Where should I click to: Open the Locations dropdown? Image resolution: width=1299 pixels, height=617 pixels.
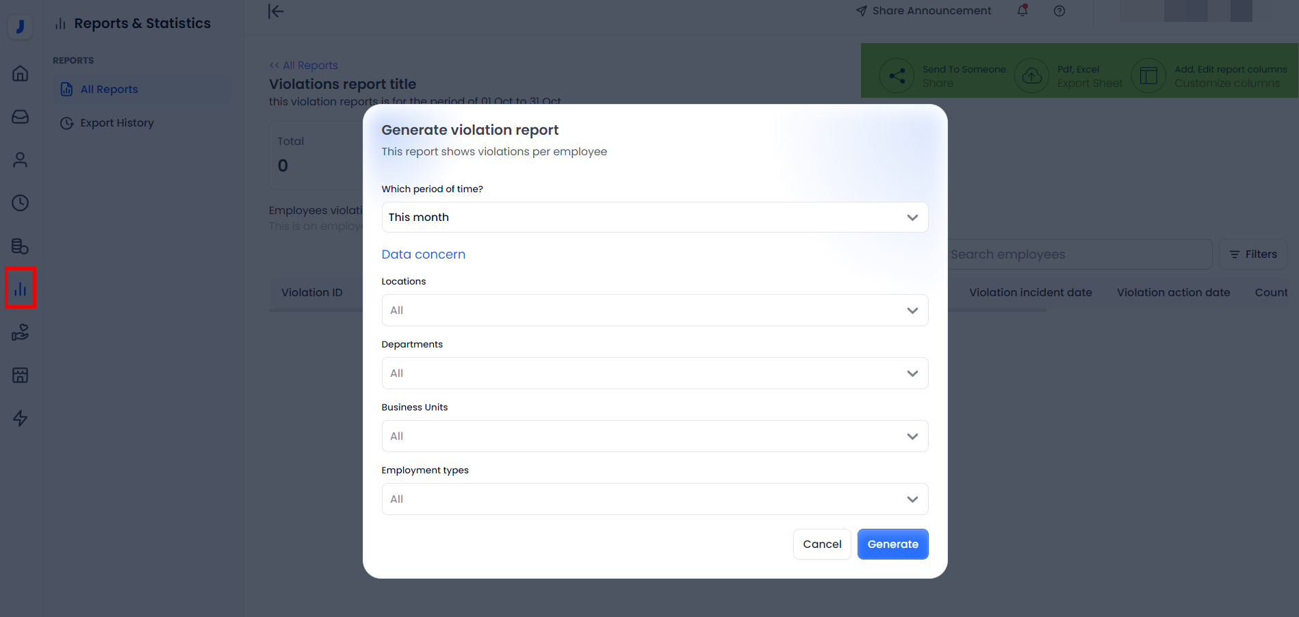[654, 311]
